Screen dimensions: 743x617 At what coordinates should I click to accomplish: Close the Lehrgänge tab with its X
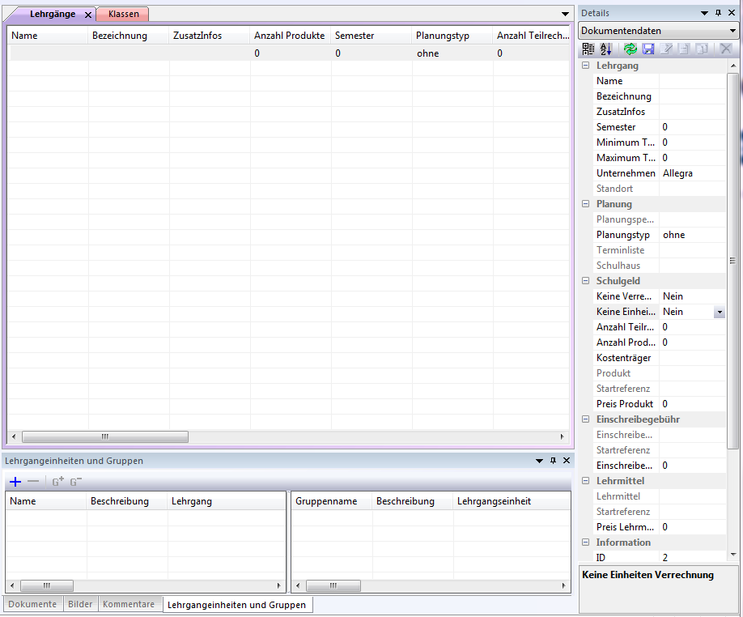tap(88, 15)
